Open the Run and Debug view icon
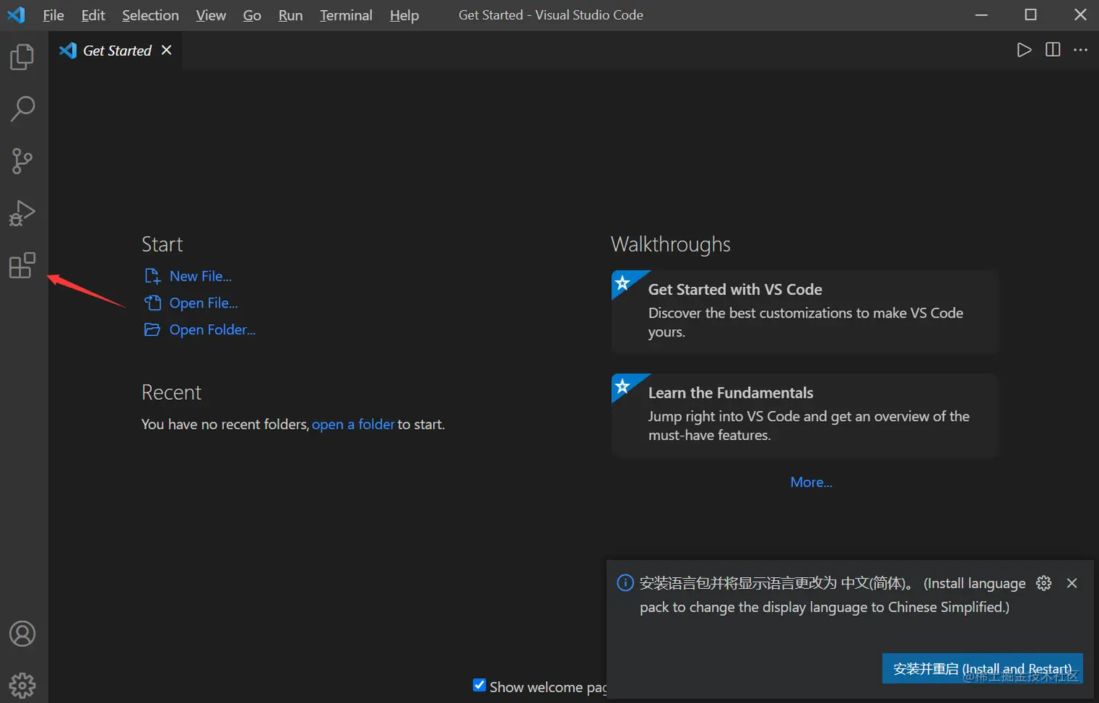Viewport: 1099px width, 703px height. pyautogui.click(x=23, y=213)
